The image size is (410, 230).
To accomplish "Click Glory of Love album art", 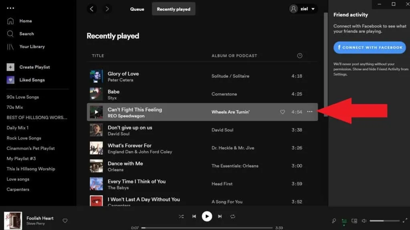I will click(x=96, y=76).
